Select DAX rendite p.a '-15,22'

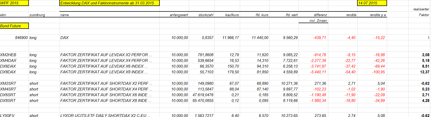[x=379, y=38]
